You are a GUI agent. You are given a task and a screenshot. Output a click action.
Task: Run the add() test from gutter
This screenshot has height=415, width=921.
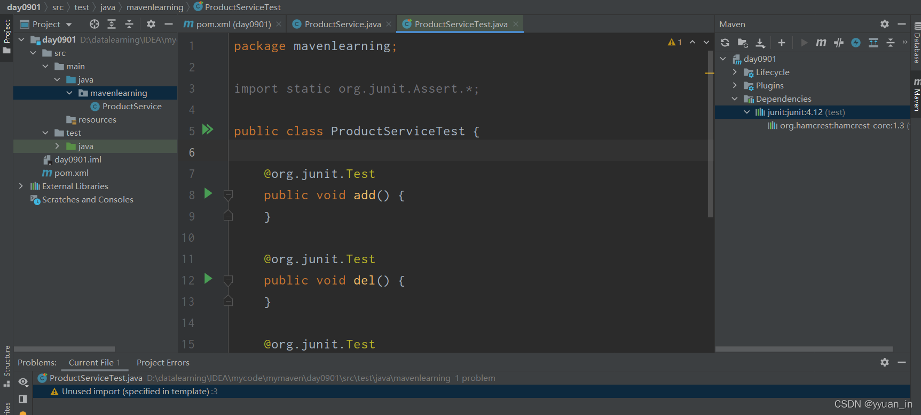(208, 193)
